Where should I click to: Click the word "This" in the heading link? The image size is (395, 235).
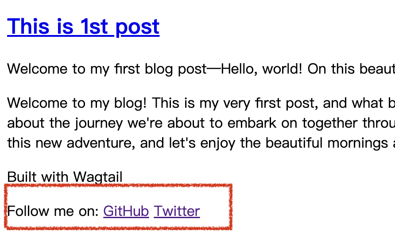28,26
